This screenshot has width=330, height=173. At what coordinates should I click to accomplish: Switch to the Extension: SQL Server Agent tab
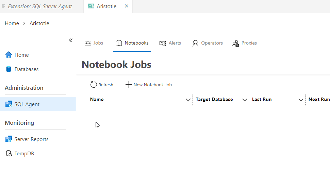40,6
